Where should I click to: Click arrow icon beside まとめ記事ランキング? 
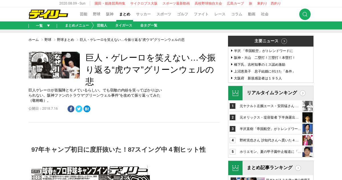298,168
